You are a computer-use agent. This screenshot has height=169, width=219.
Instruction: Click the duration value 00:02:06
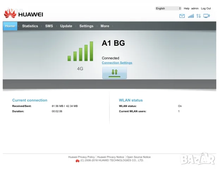(57, 111)
